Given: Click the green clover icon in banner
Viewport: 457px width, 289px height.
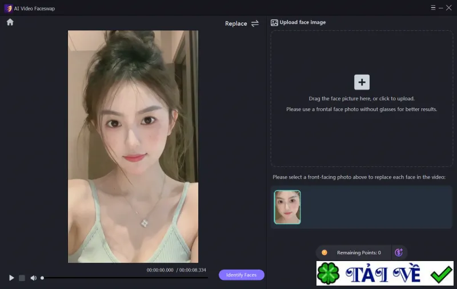Looking at the screenshot, I should pos(328,273).
